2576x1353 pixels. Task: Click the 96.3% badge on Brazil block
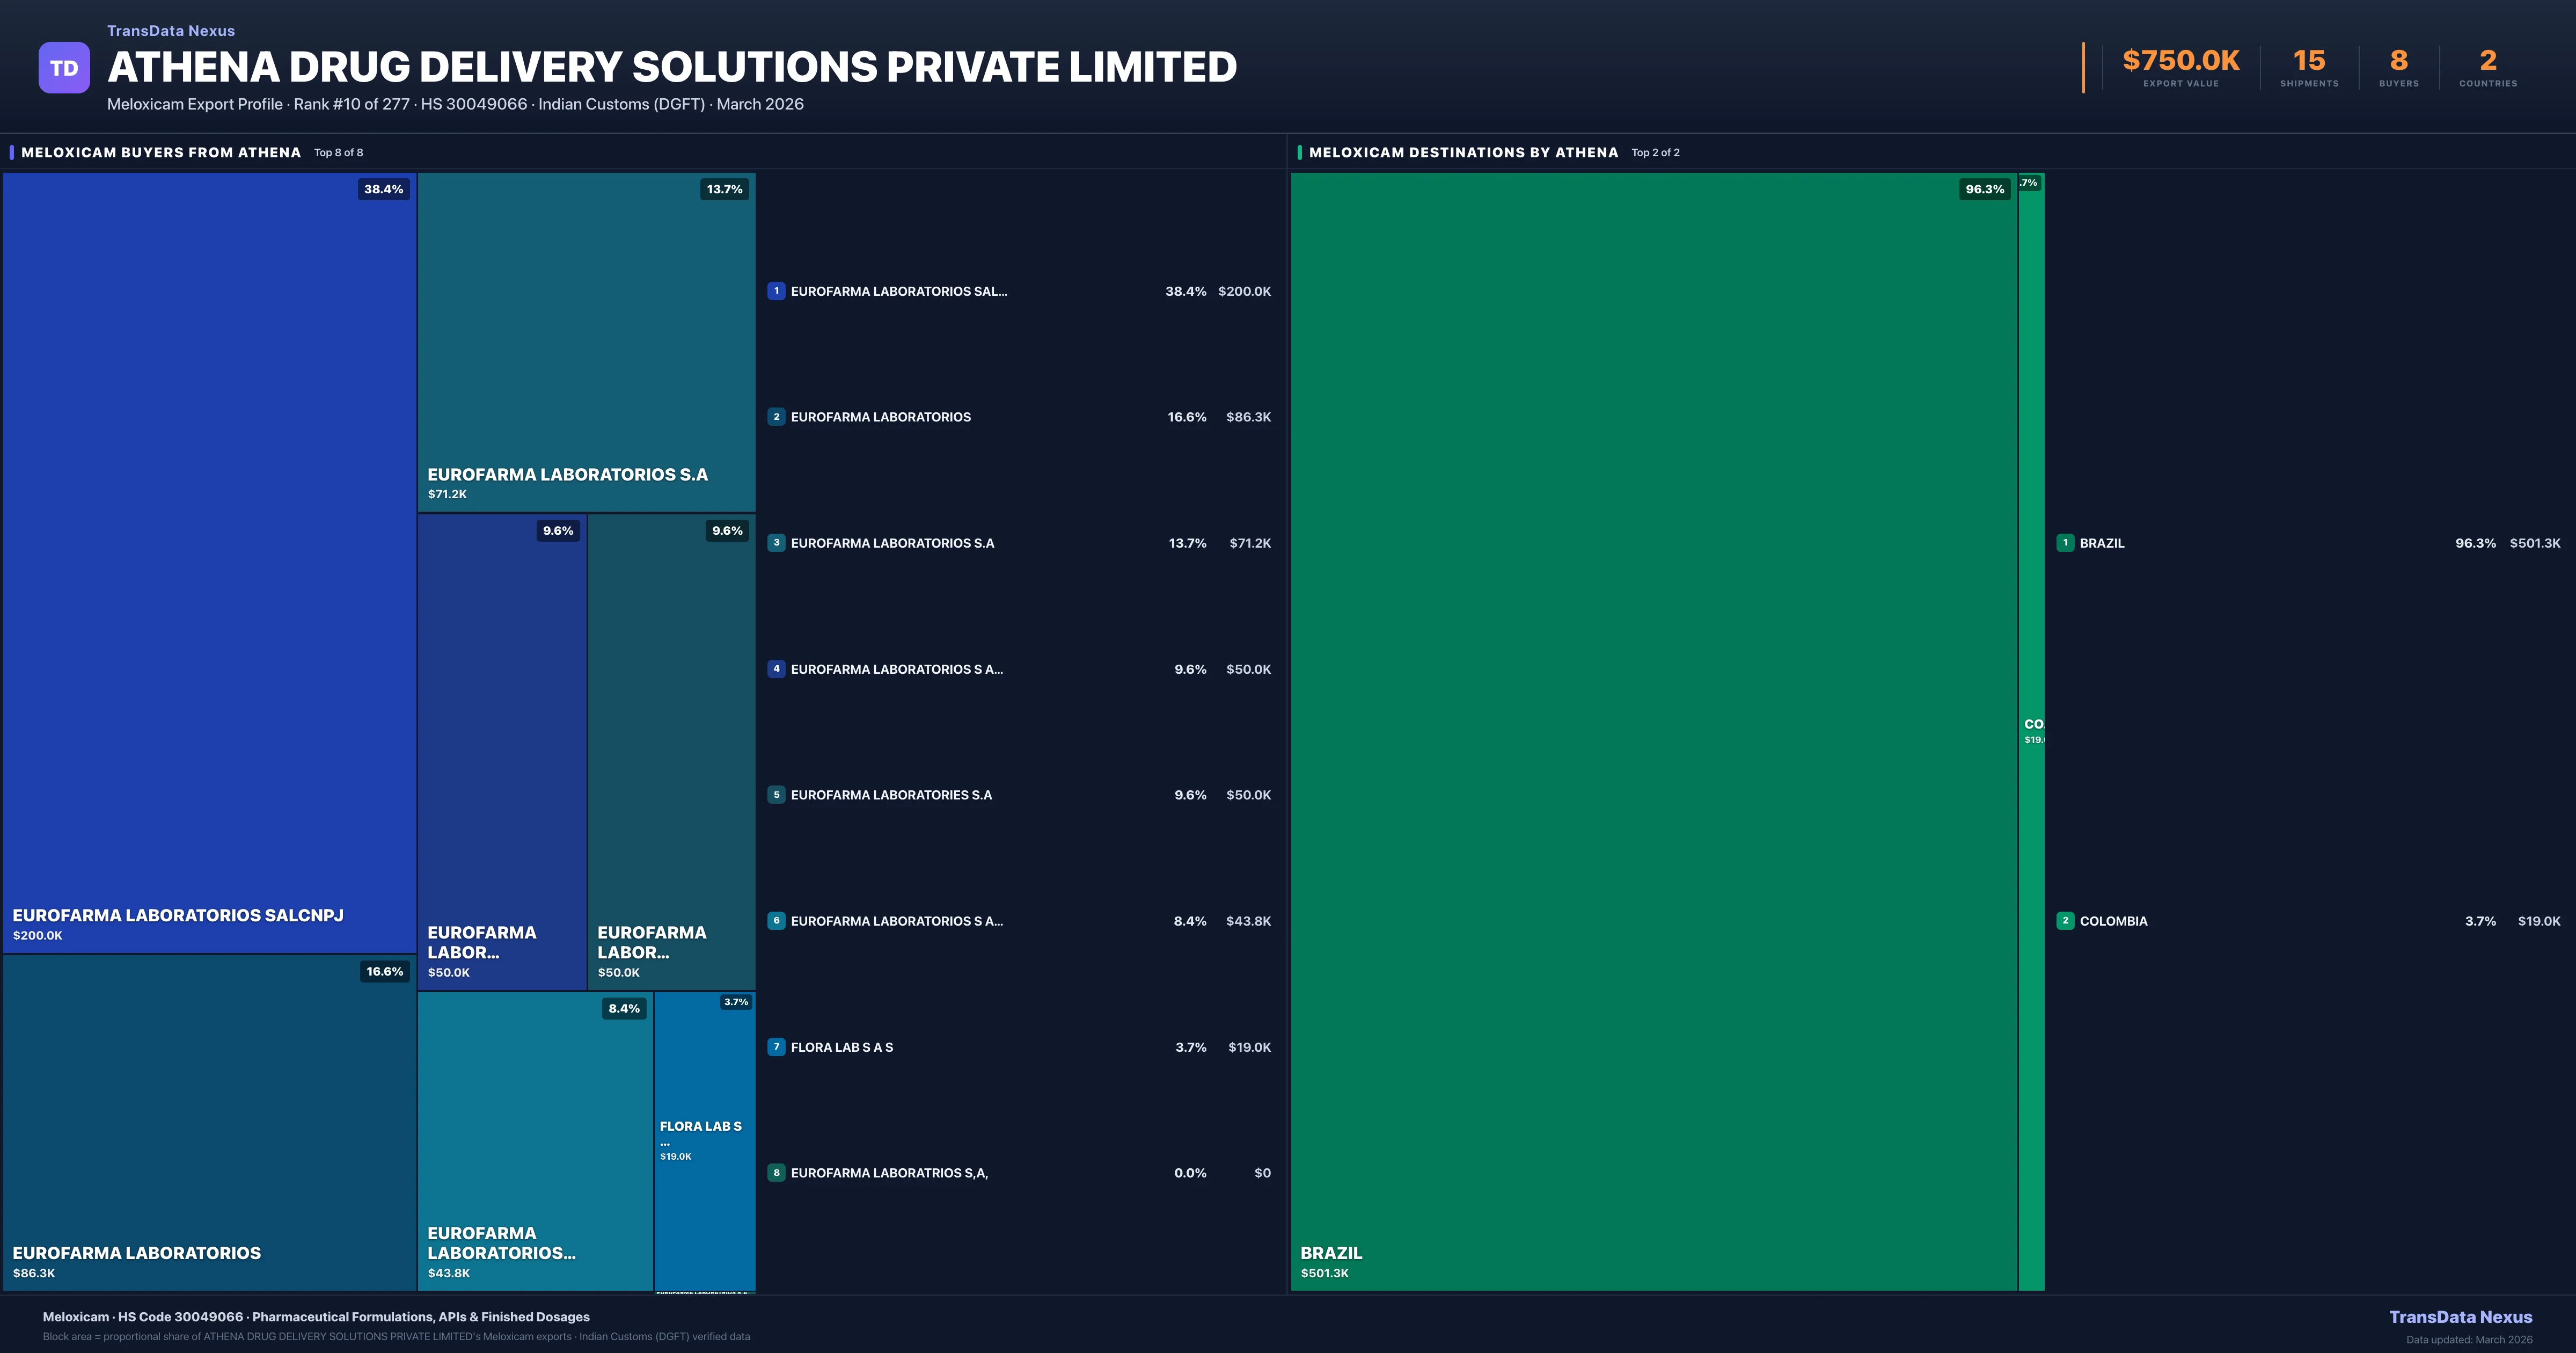pyautogui.click(x=1984, y=189)
